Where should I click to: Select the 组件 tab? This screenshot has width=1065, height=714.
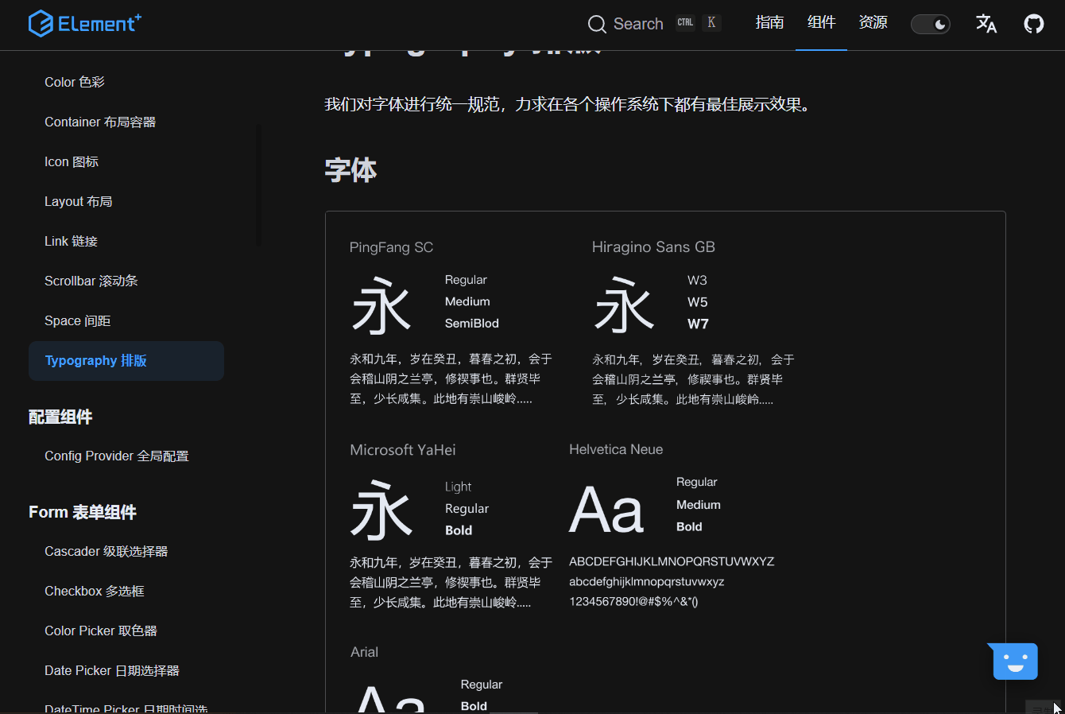pos(821,23)
